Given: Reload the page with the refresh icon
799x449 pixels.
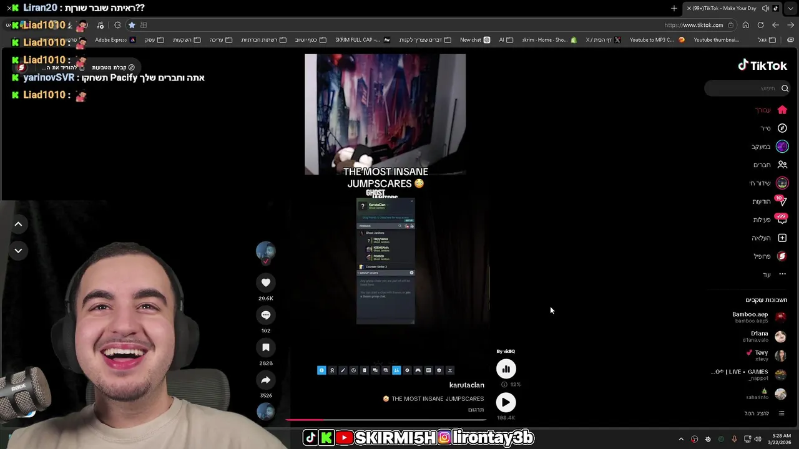Looking at the screenshot, I should [760, 25].
